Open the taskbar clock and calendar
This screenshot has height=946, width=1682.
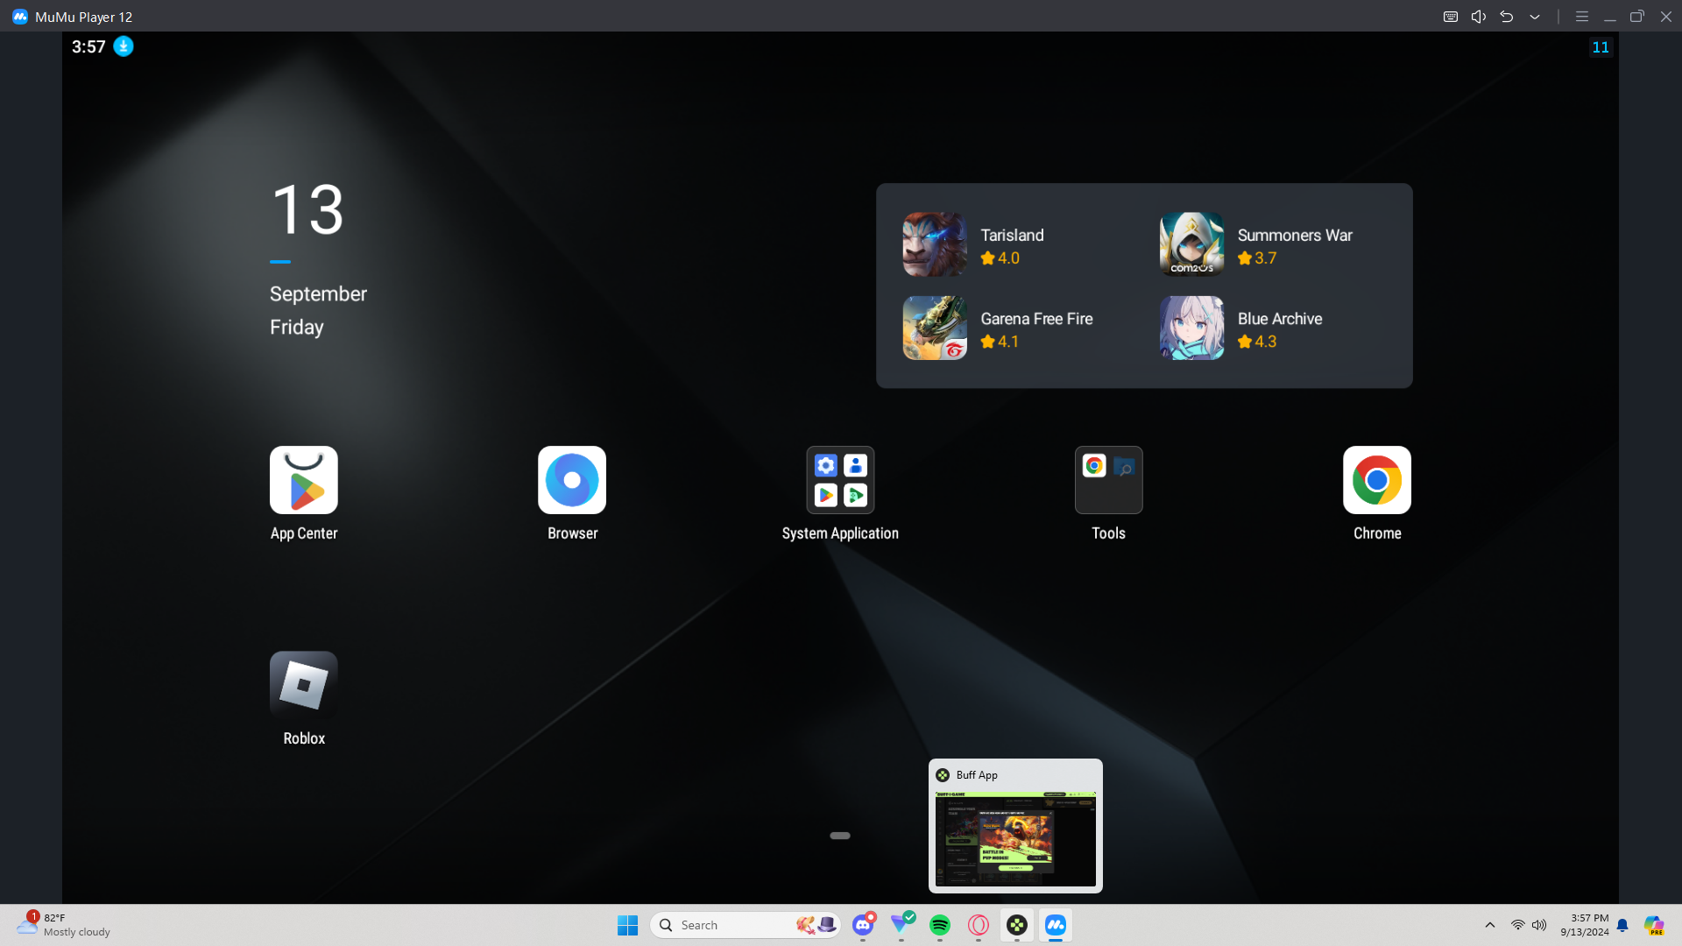[x=1585, y=925]
